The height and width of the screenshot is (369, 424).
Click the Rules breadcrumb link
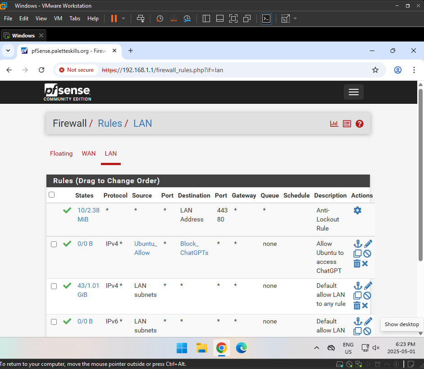(x=110, y=123)
